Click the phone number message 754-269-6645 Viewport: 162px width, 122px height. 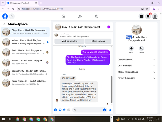[x=68, y=78]
